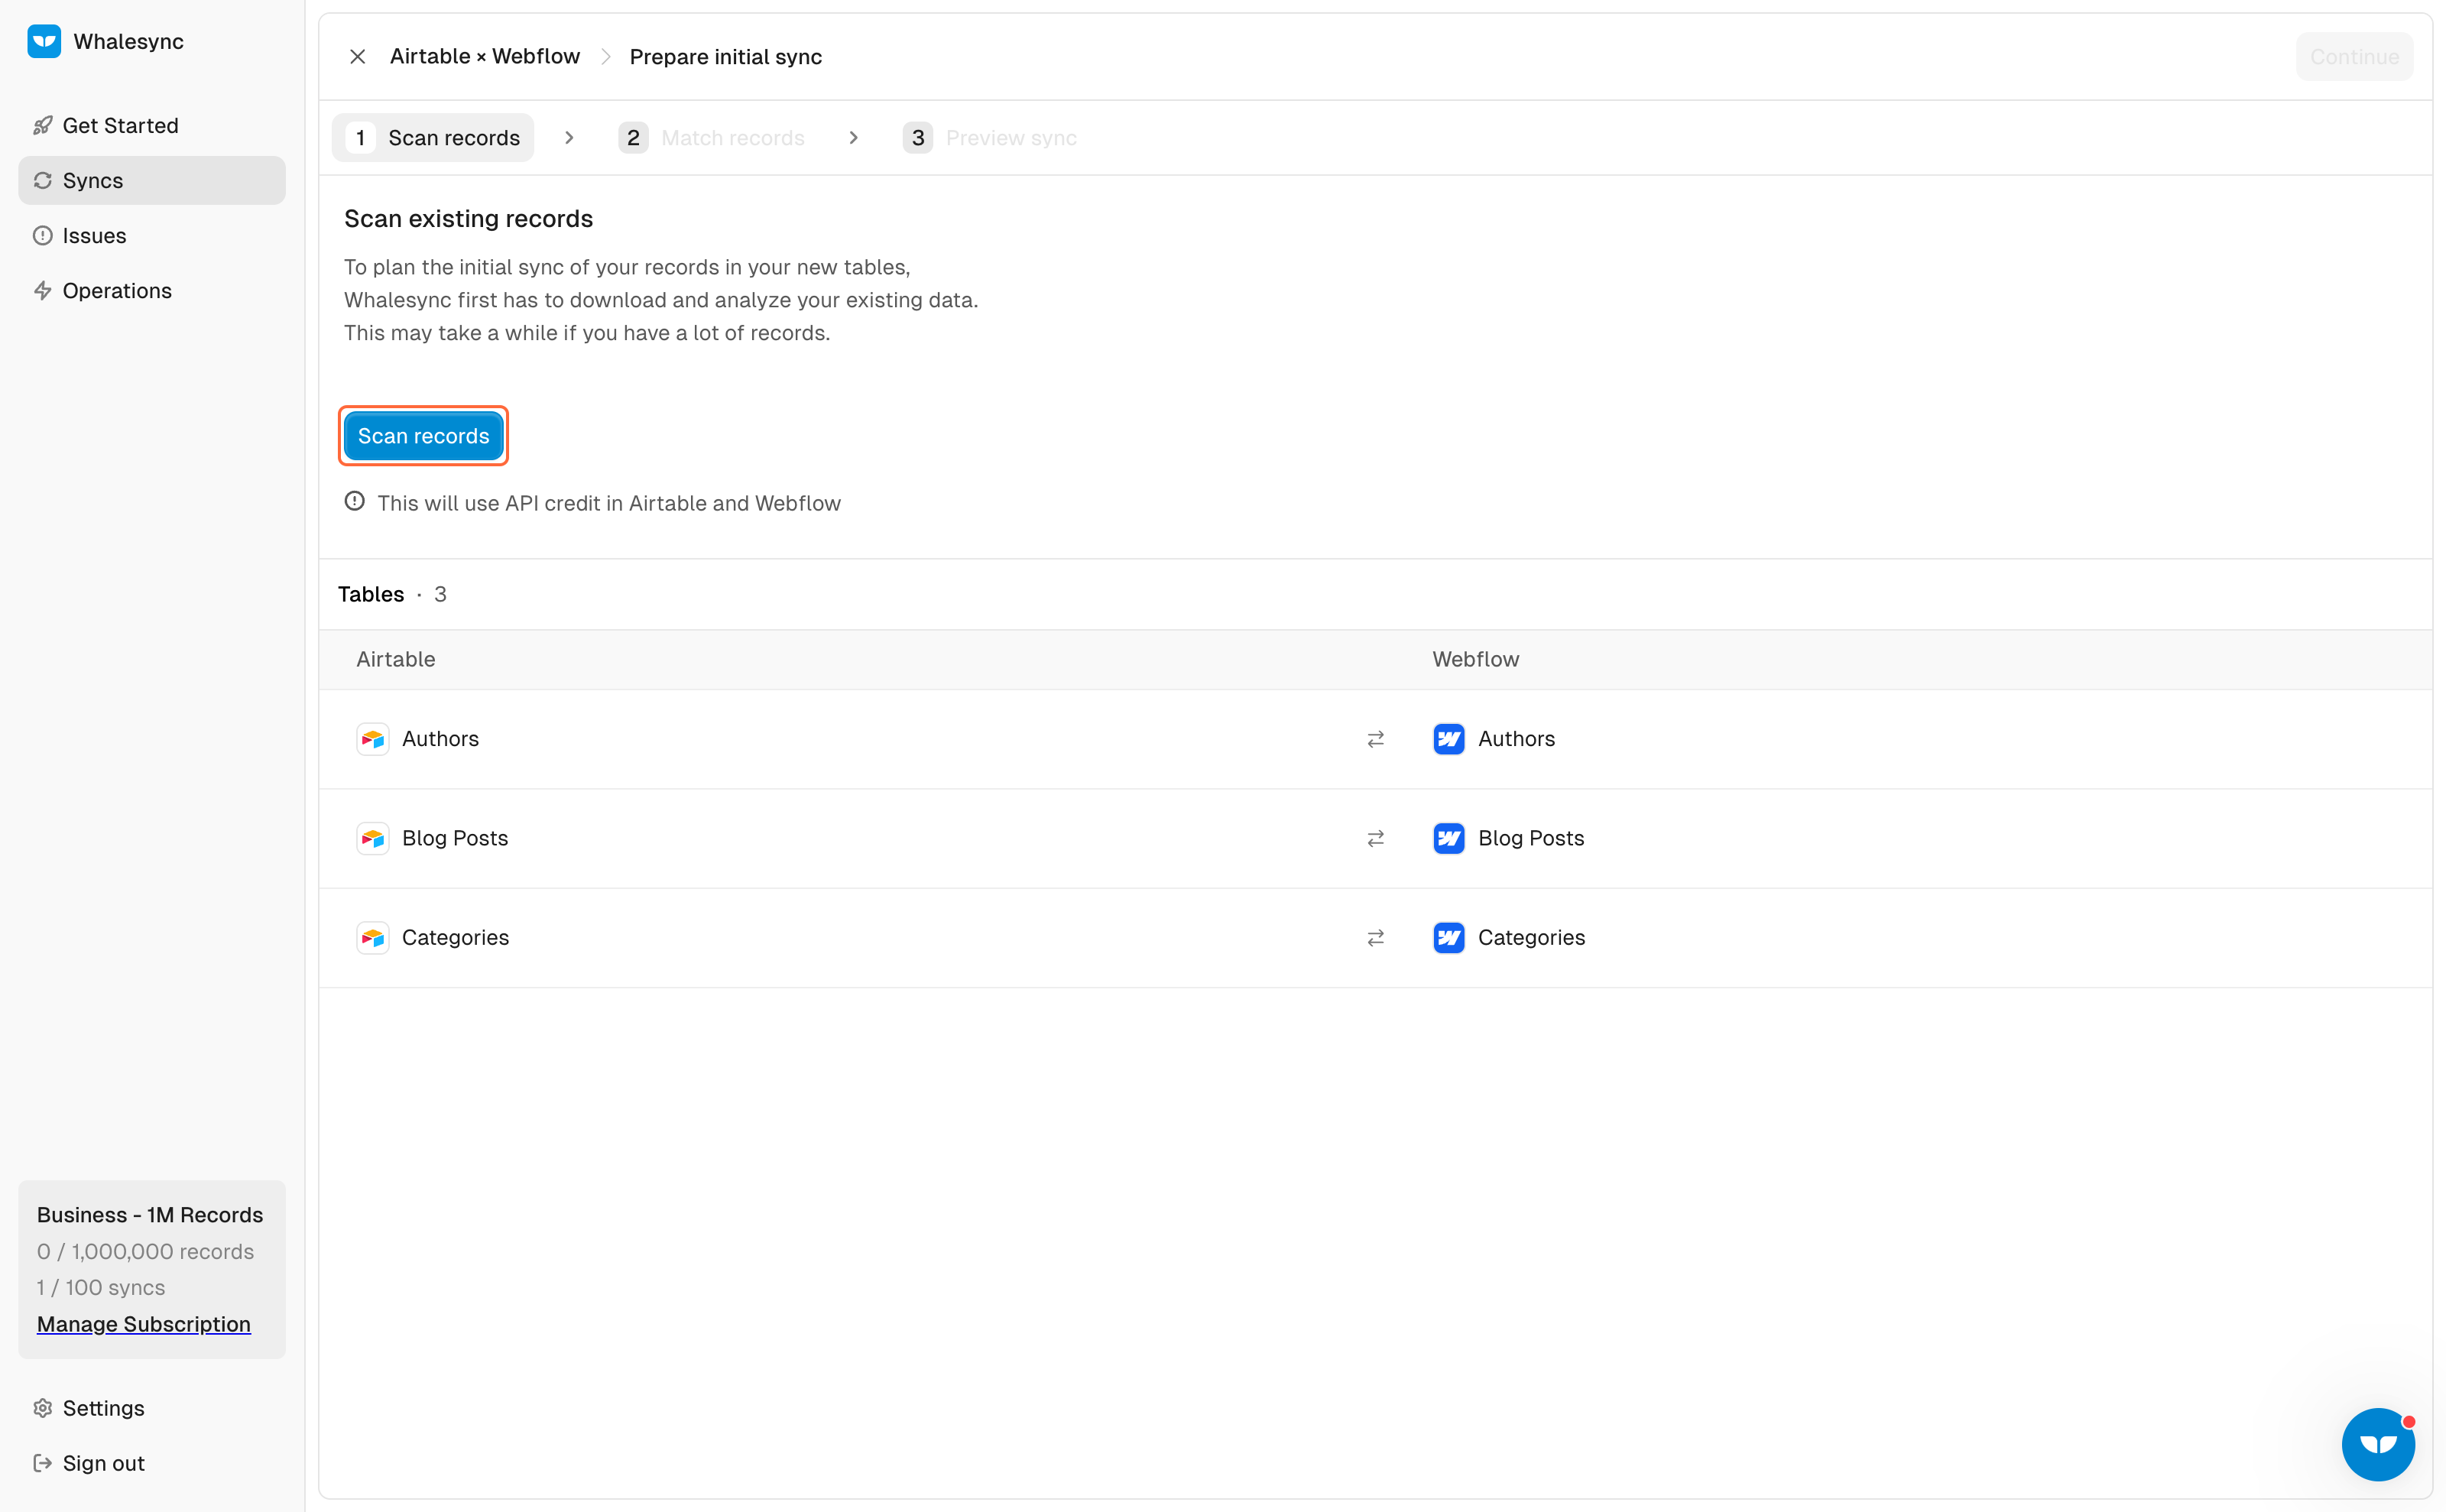Click the Tables count heading
The height and width of the screenshot is (1512, 2446).
(x=392, y=594)
